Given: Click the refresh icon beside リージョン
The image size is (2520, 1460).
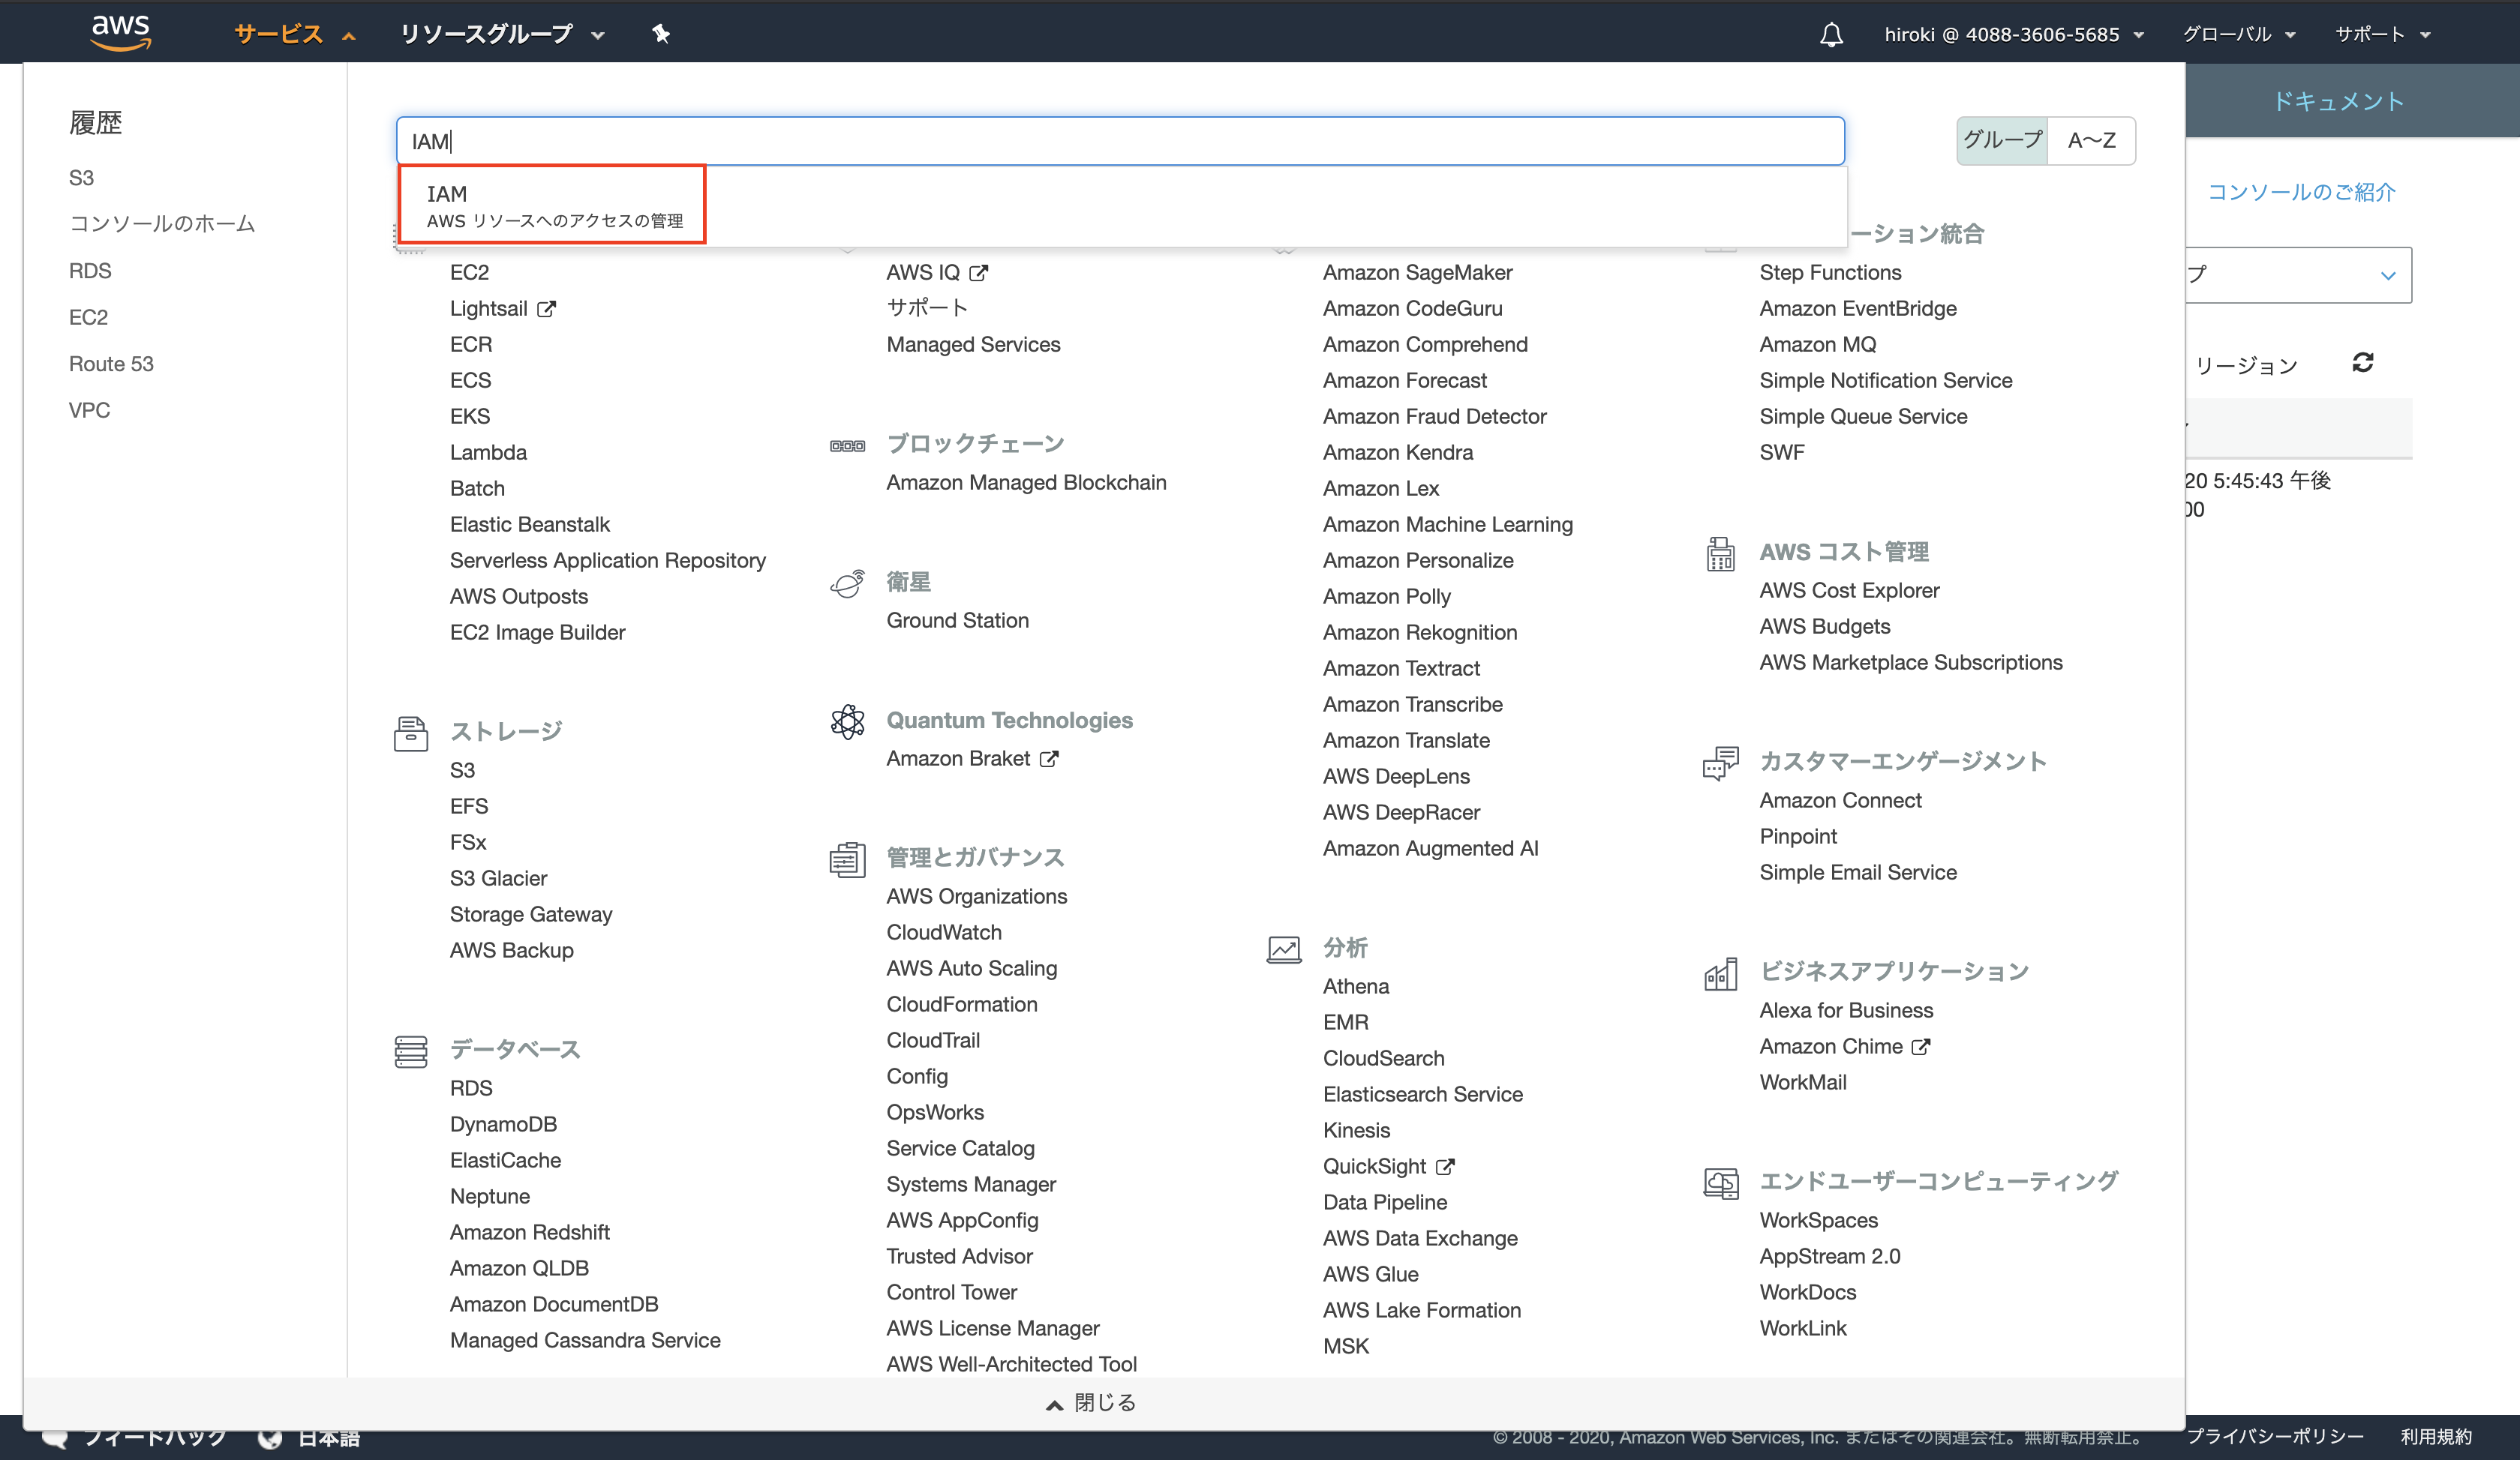Looking at the screenshot, I should [2363, 363].
